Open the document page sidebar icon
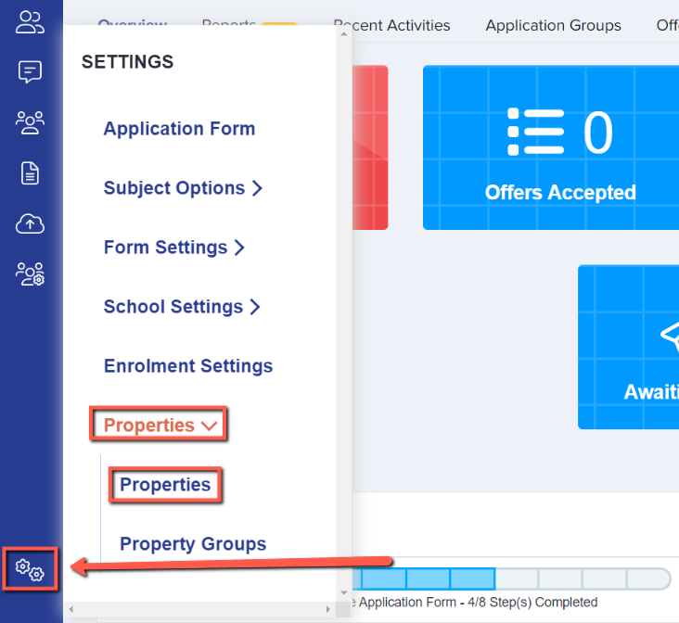 click(31, 172)
